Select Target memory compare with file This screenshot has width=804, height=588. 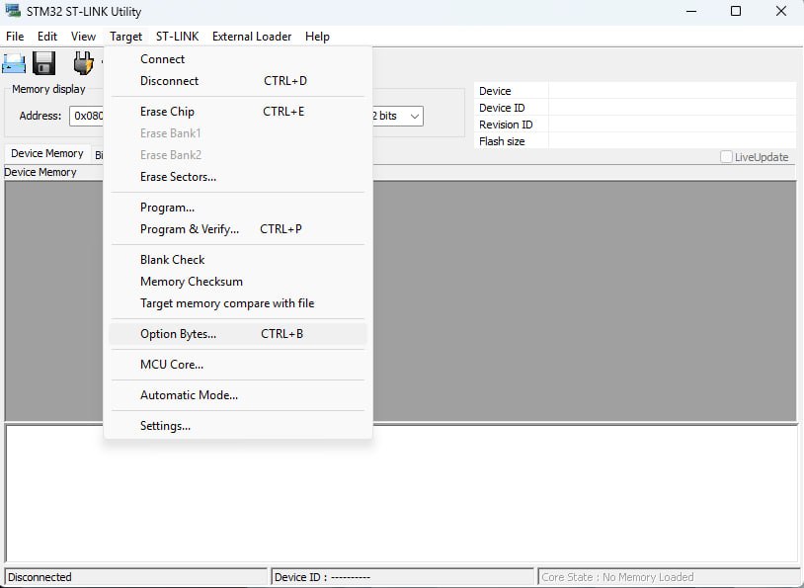point(238,303)
